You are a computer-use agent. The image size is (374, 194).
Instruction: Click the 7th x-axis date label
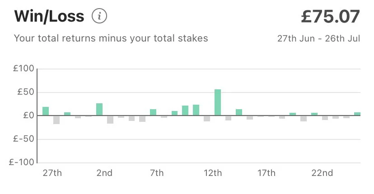click(x=156, y=173)
